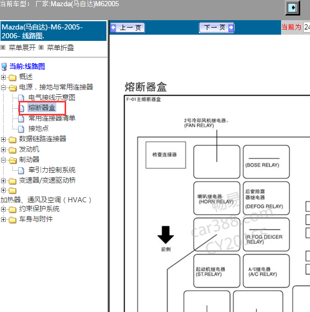Expand the 加热器、通风及空调 (HVAC) folder

pos(3,190)
